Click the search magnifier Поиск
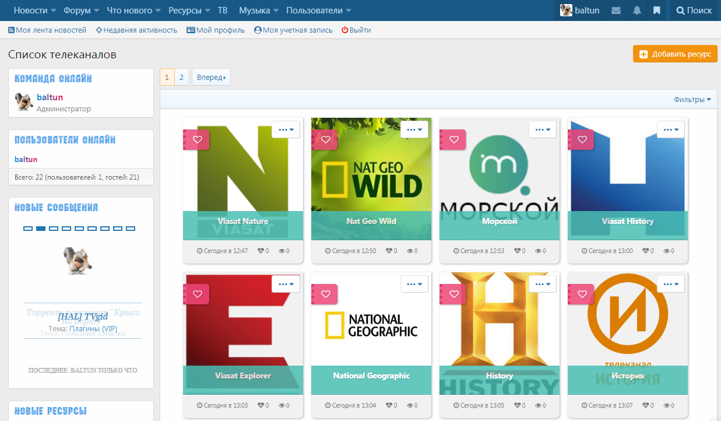Image resolution: width=721 pixels, height=421 pixels. point(694,10)
